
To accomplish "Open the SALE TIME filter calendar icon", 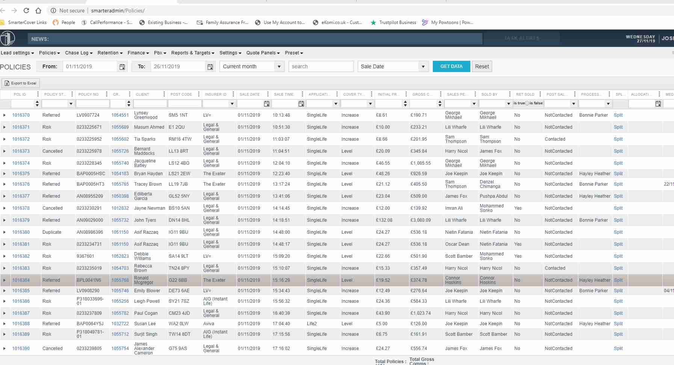I will click(301, 104).
